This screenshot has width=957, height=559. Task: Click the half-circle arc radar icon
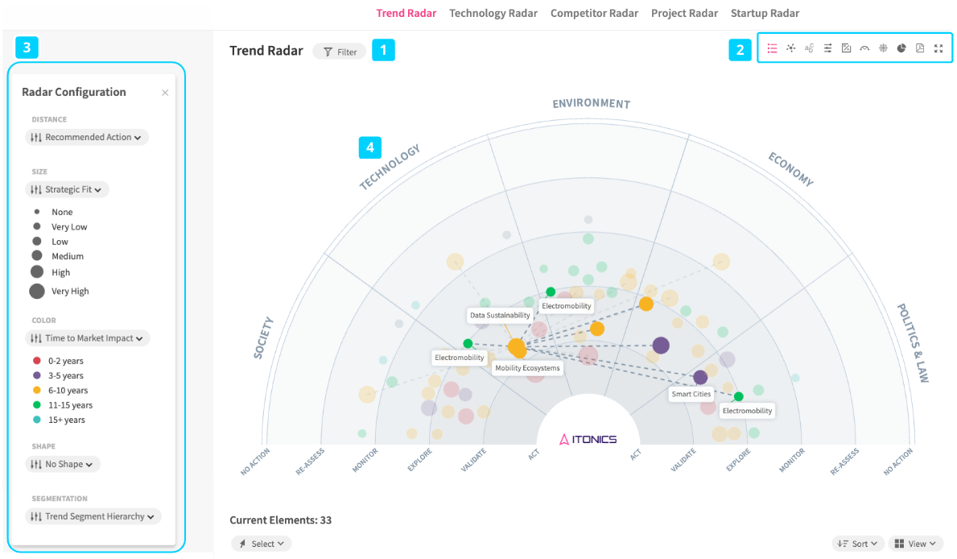(x=864, y=48)
